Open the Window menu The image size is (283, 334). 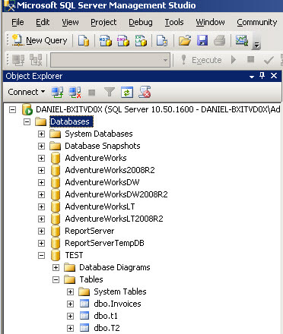210,22
